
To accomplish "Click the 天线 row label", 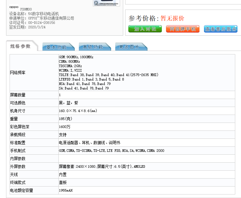I will 14,175.
